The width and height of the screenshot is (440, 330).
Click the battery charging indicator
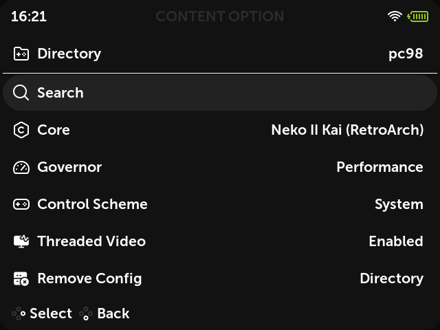click(x=418, y=16)
